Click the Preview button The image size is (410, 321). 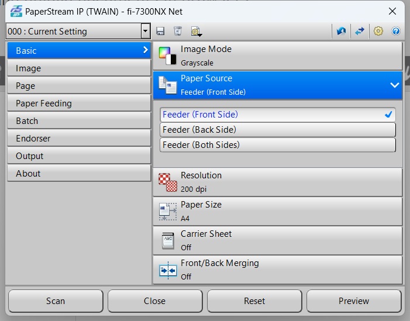click(354, 301)
